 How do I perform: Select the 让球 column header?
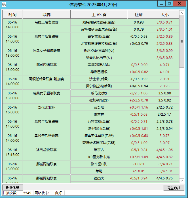pos(139,15)
